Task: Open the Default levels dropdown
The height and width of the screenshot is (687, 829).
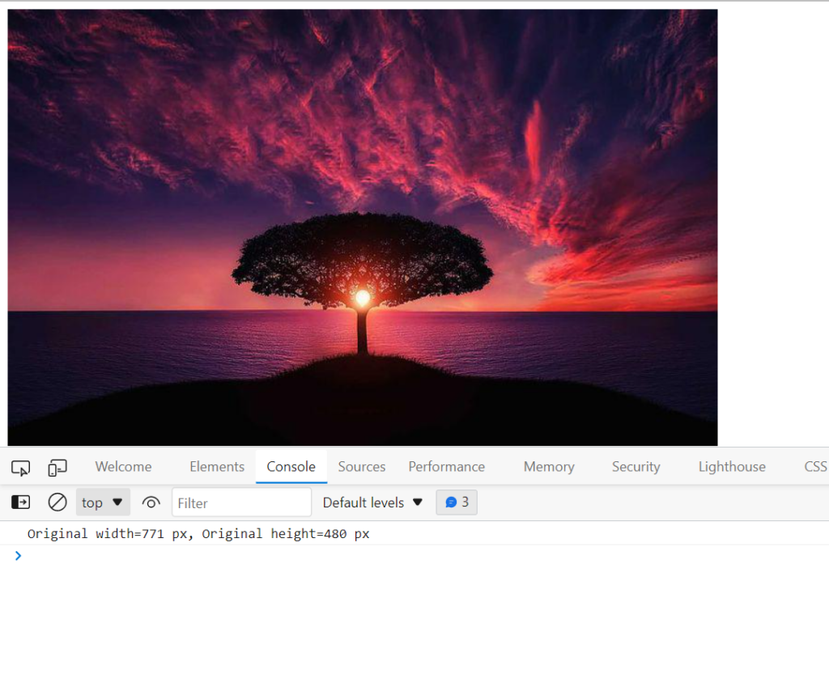Action: click(x=372, y=502)
